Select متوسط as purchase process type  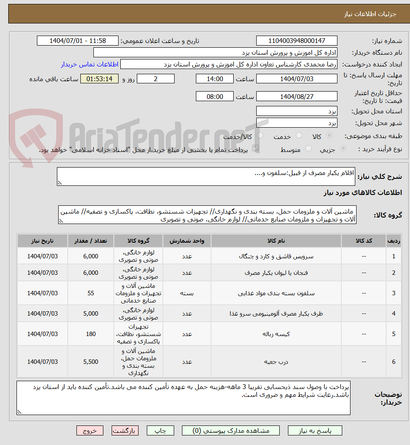[308, 148]
